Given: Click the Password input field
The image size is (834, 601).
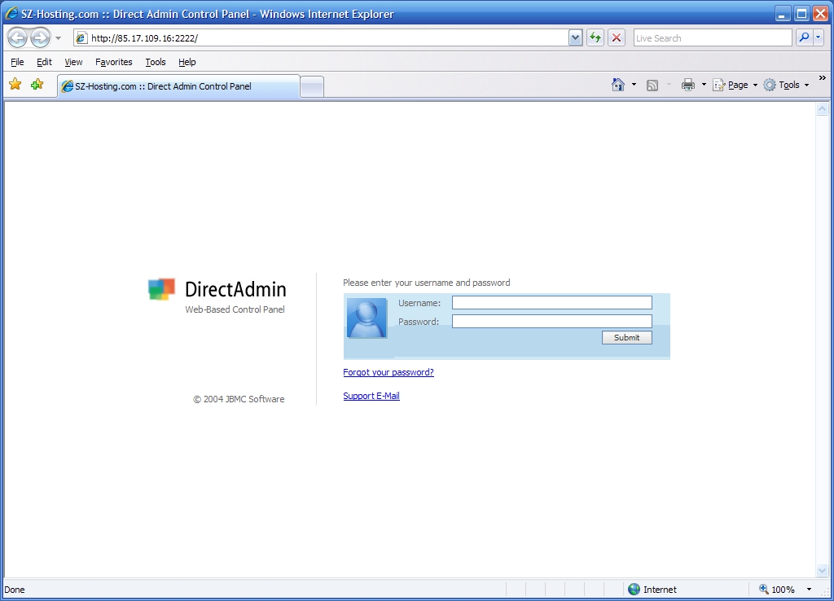Looking at the screenshot, I should 551,321.
